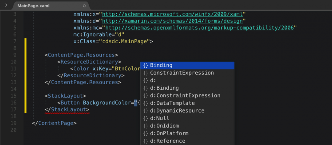The image size is (332, 145).
Task: Click the braces icon beside d:Binding
Action: pos(146,88)
